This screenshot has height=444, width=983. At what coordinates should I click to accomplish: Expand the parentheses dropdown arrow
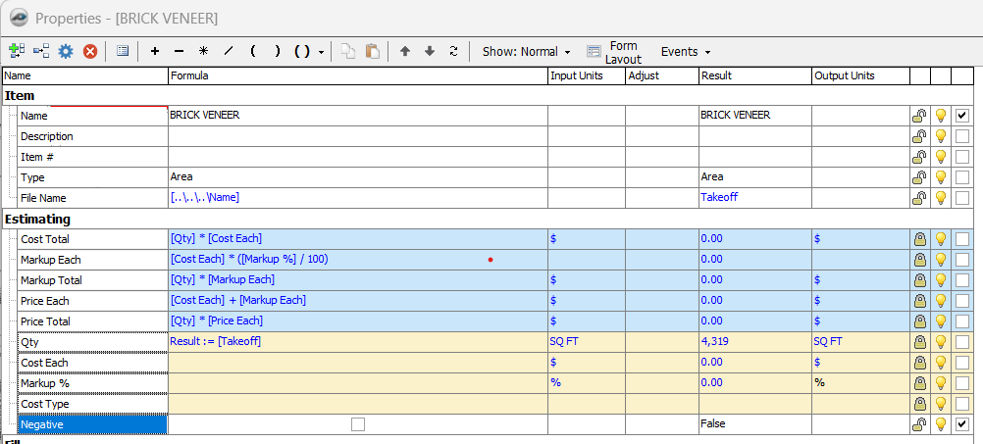click(322, 52)
